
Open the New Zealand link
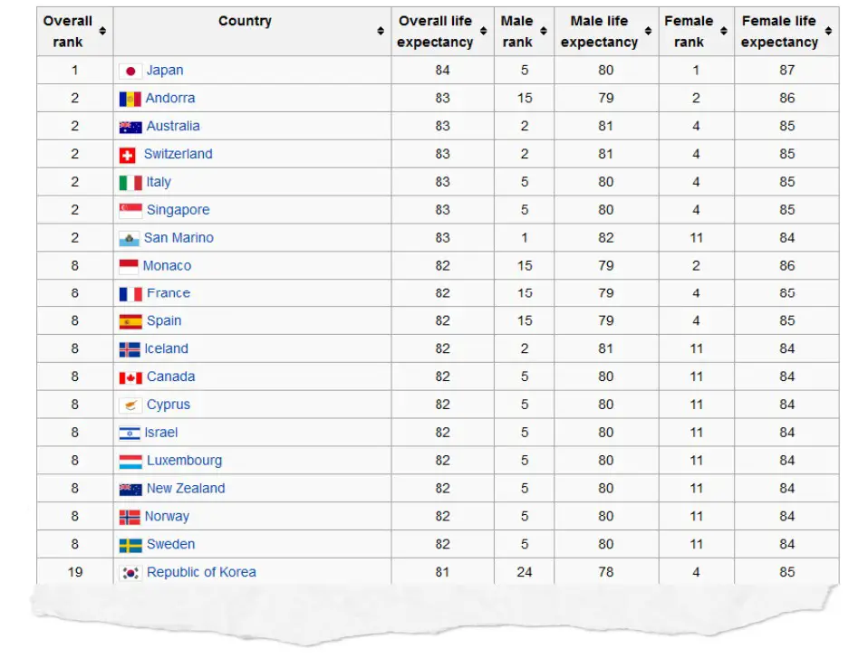click(186, 488)
